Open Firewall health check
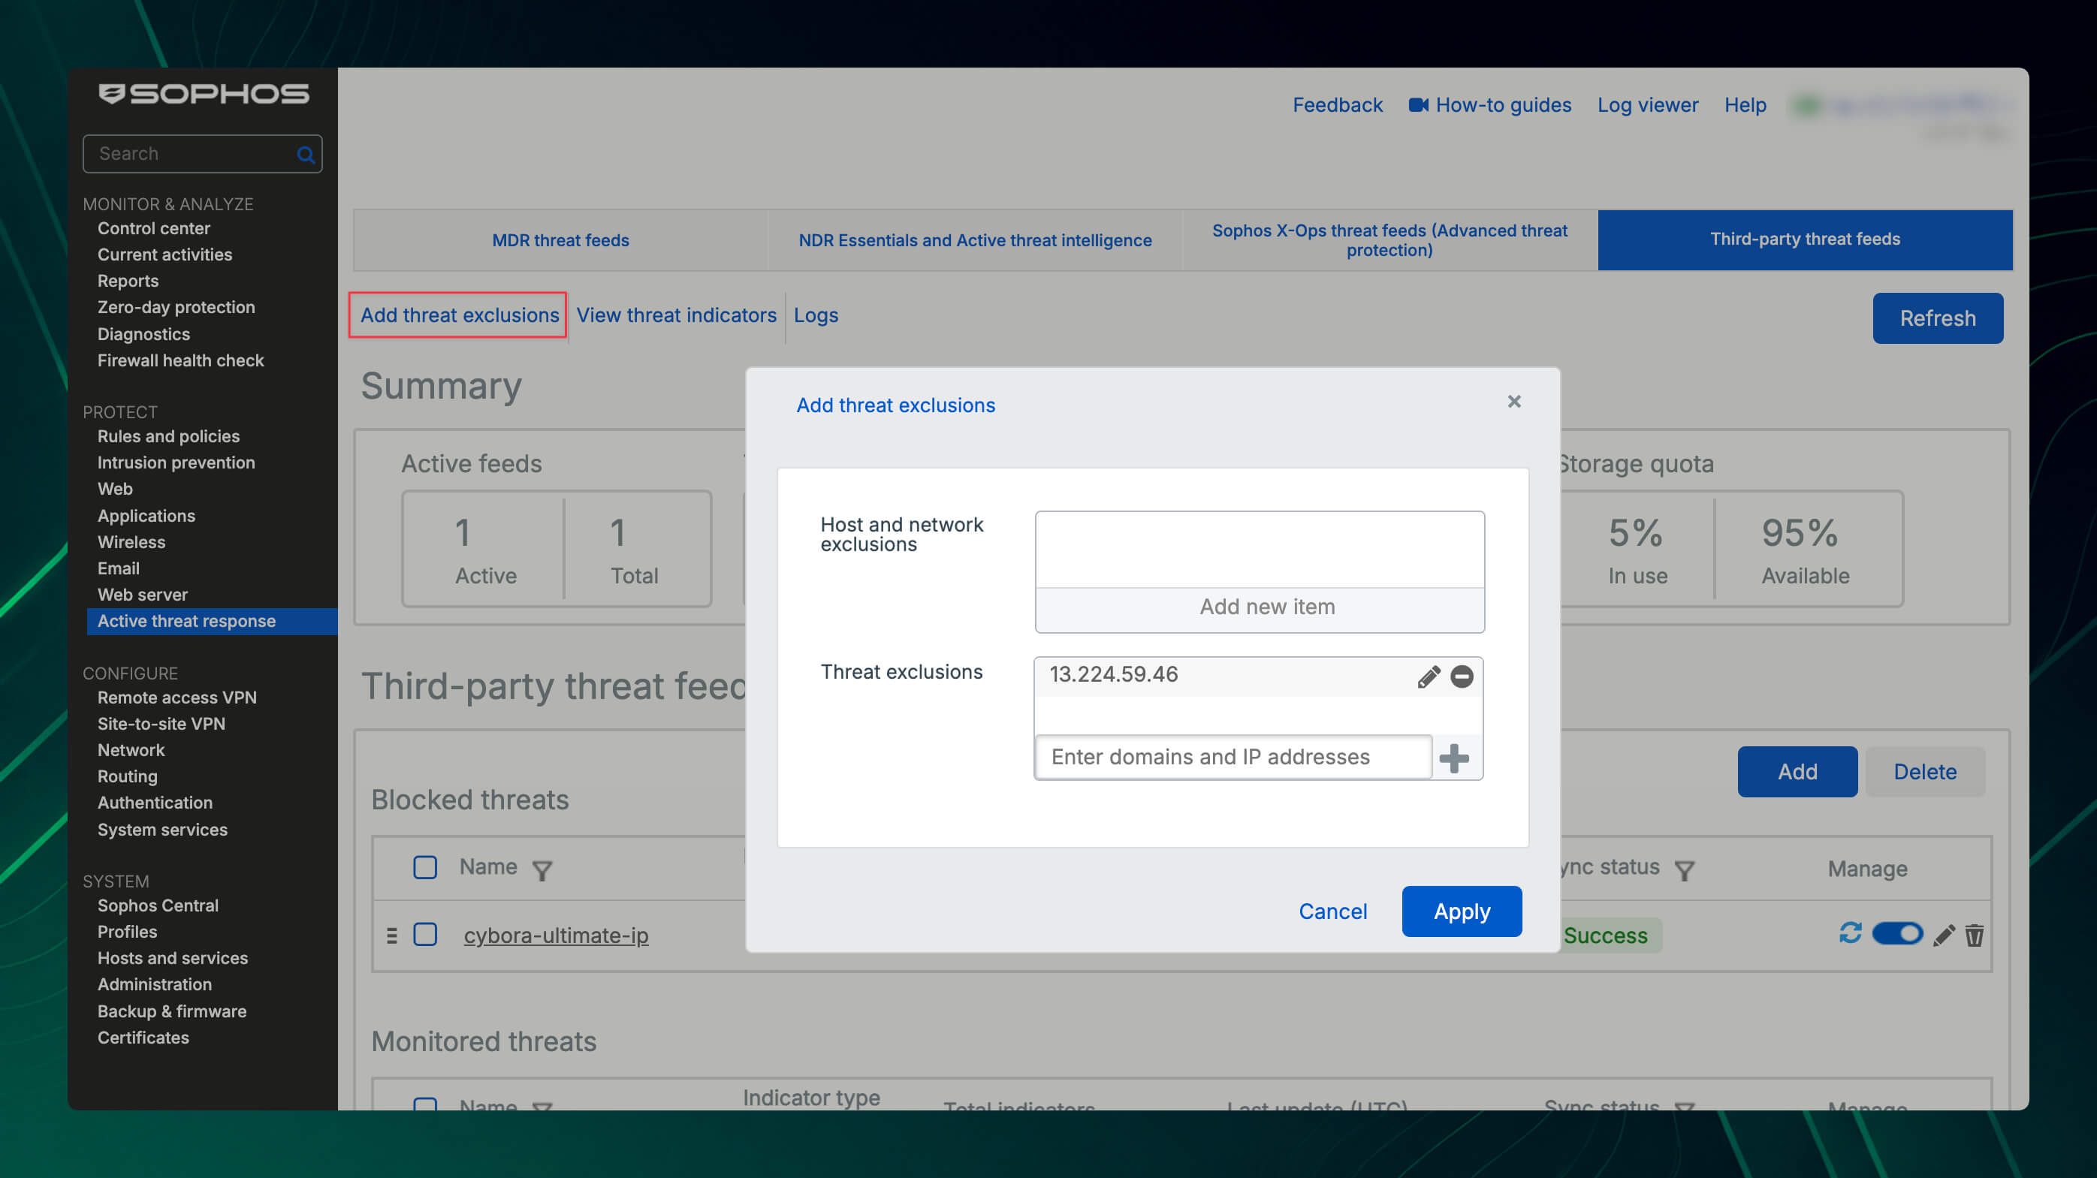Viewport: 2097px width, 1178px height. click(x=181, y=360)
